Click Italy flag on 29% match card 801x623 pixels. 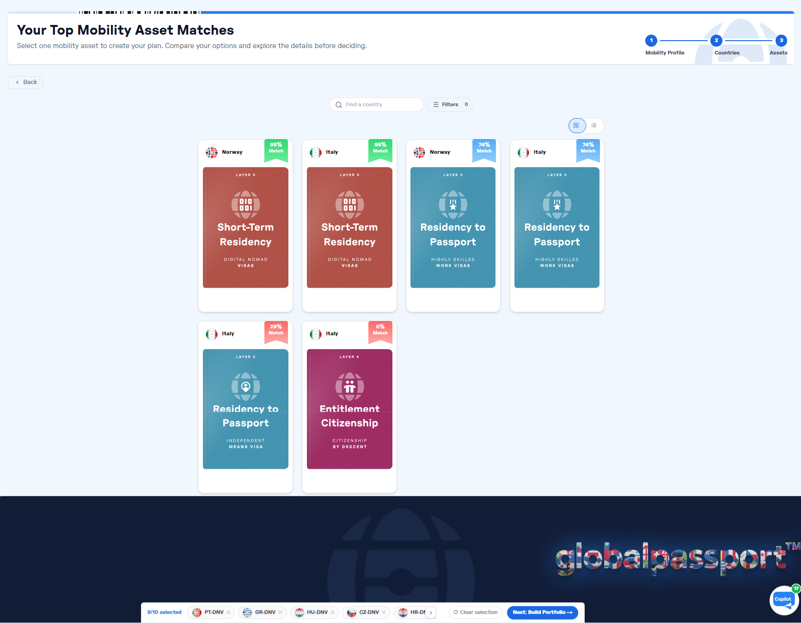click(212, 334)
